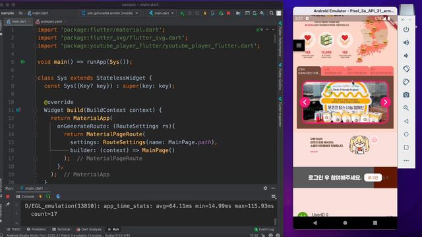The image size is (422, 237).
Task: Click main.dart breadcrumb in navigation bar
Action: tap(38, 13)
